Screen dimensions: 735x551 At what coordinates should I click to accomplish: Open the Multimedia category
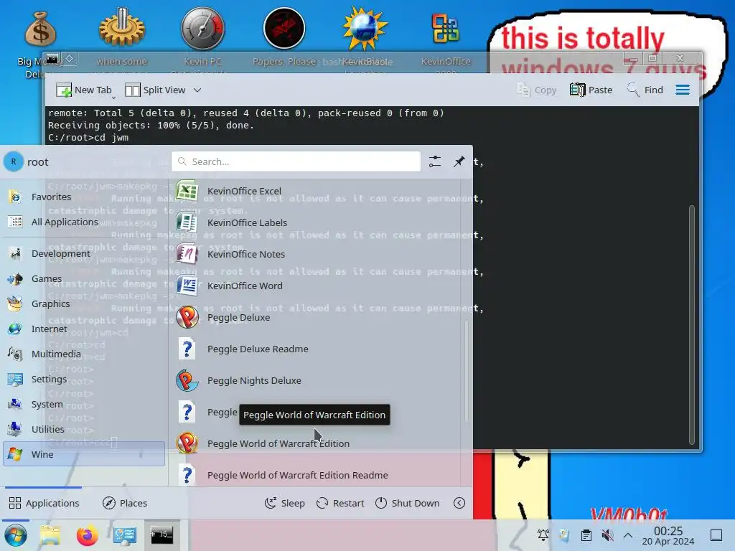(84, 354)
